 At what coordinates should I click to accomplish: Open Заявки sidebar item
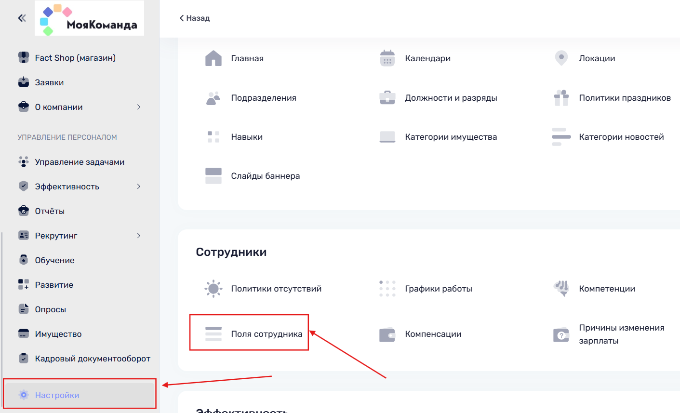pos(49,82)
